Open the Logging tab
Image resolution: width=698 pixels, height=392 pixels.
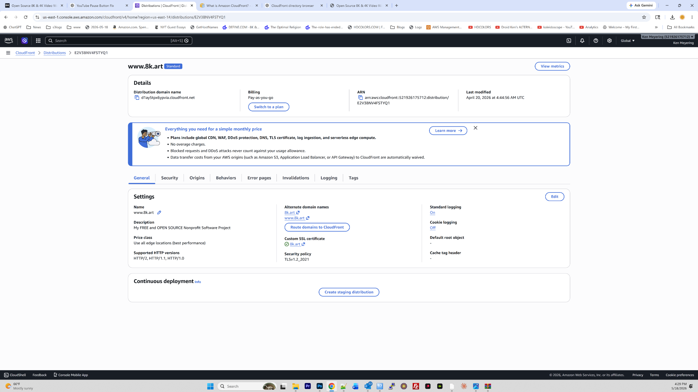click(x=329, y=178)
